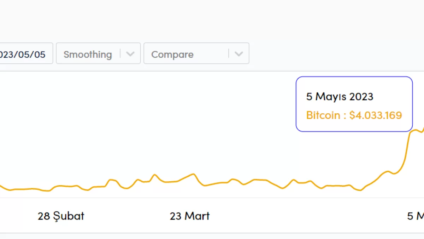Click the cut-off "5 M" axis label
The width and height of the screenshot is (424, 239).
click(416, 216)
